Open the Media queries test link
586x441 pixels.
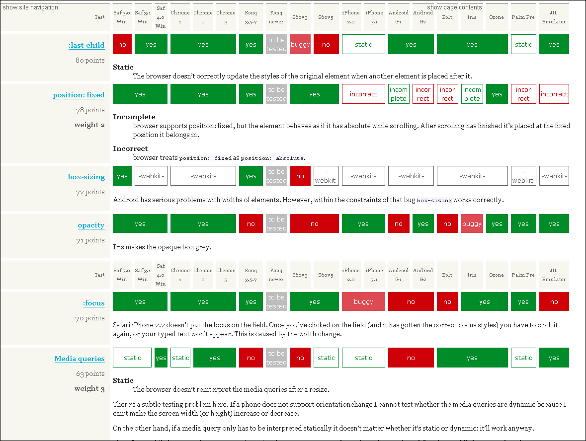[x=79, y=359]
